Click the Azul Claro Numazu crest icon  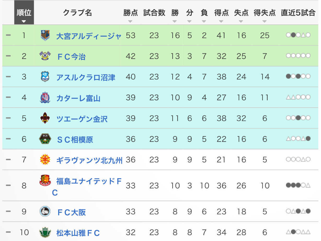45,77
